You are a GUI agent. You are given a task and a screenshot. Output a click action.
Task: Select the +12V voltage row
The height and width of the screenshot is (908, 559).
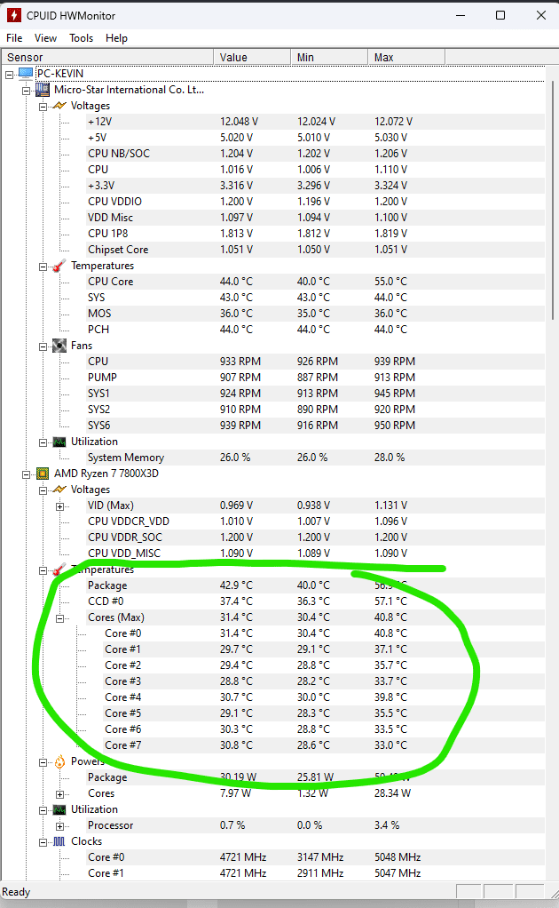(x=315, y=122)
